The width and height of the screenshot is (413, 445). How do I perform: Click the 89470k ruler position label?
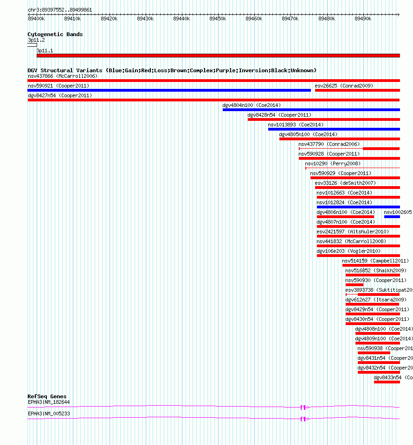(x=290, y=19)
